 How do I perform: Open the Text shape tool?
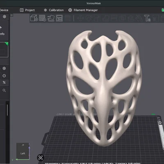point(147,18)
